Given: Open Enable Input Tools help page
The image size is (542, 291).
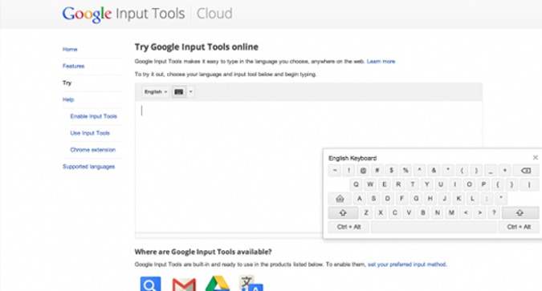Looking at the screenshot, I should [94, 116].
